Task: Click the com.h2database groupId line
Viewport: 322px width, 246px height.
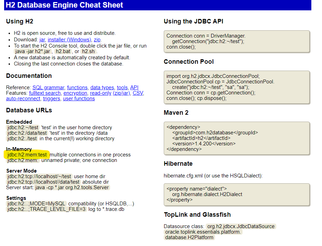Action: pyautogui.click(x=215, y=133)
